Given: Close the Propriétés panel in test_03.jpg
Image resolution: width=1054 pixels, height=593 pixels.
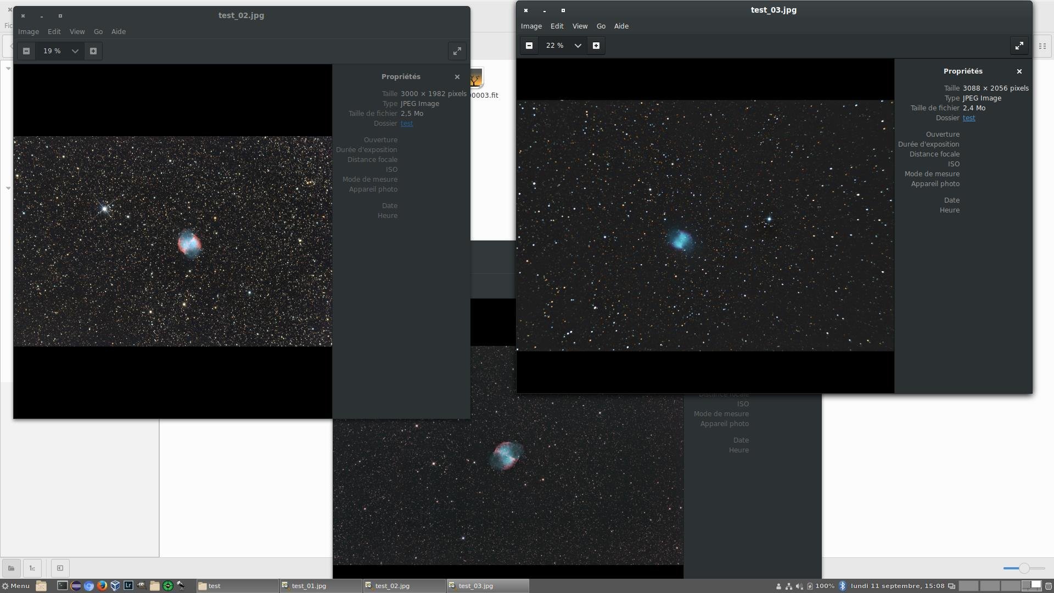Looking at the screenshot, I should (1019, 71).
